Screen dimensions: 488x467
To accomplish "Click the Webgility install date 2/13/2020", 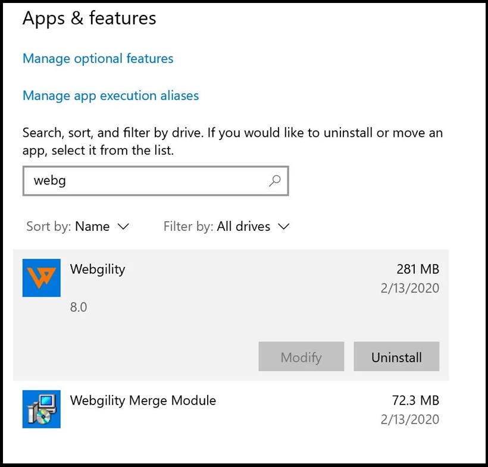I will click(409, 289).
